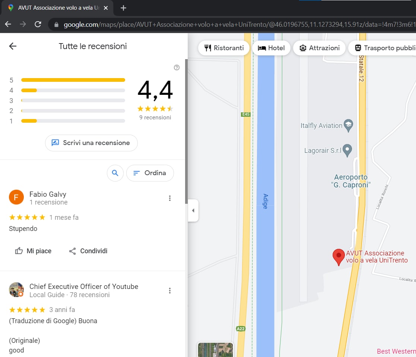Click the 4-star rating bar

[73, 90]
